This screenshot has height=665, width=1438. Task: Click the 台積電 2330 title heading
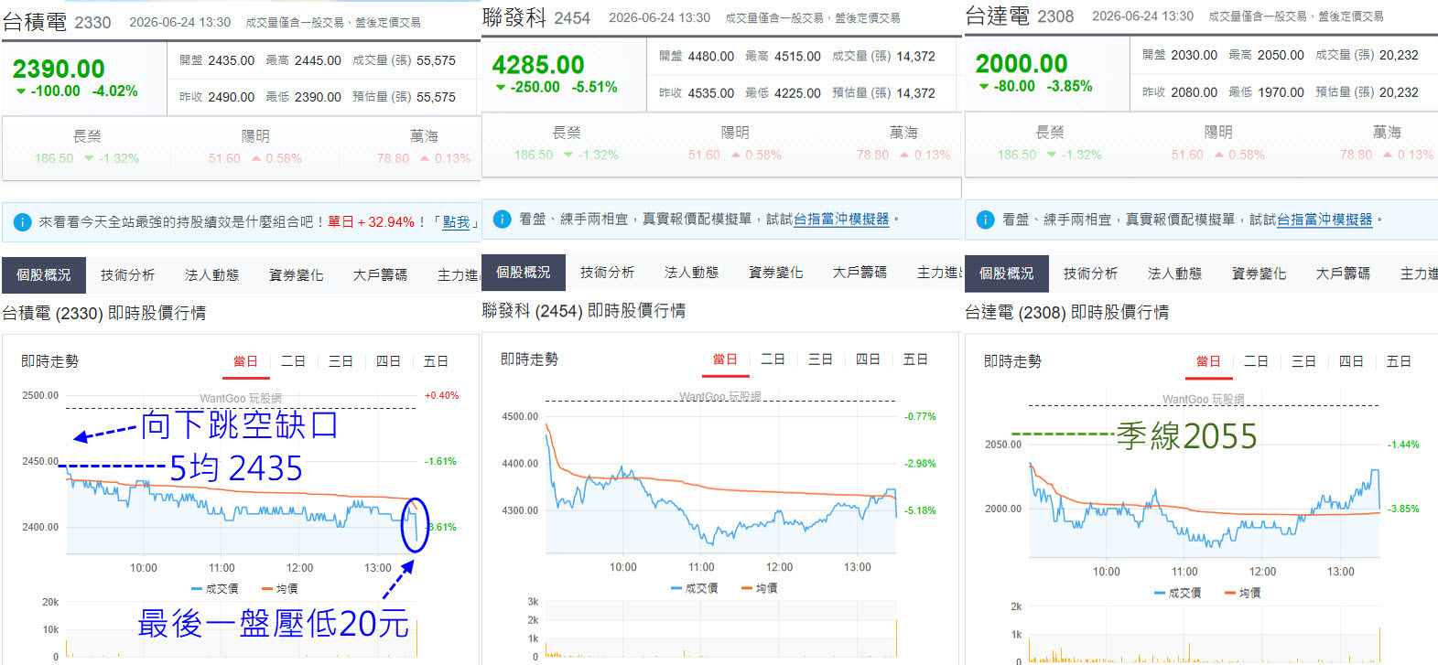tap(57, 22)
